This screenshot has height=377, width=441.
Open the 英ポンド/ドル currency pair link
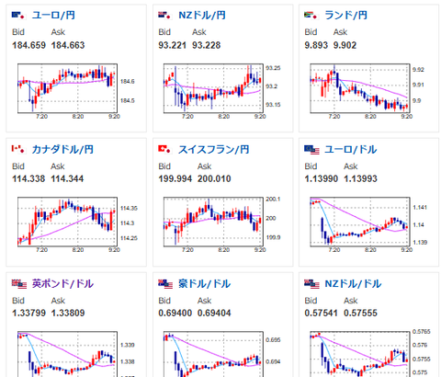(62, 283)
